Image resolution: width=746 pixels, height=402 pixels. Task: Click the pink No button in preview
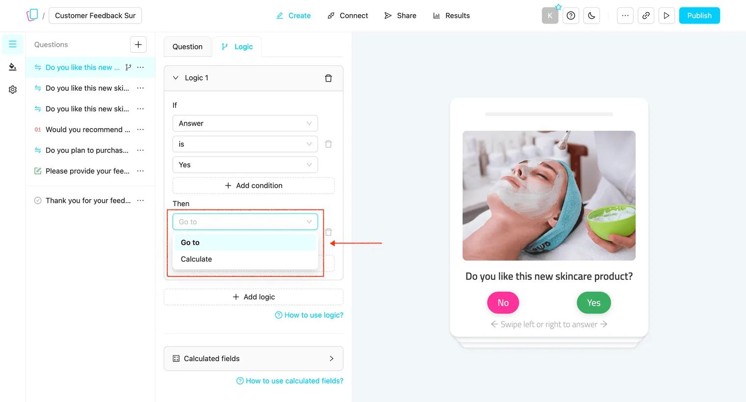coord(503,303)
